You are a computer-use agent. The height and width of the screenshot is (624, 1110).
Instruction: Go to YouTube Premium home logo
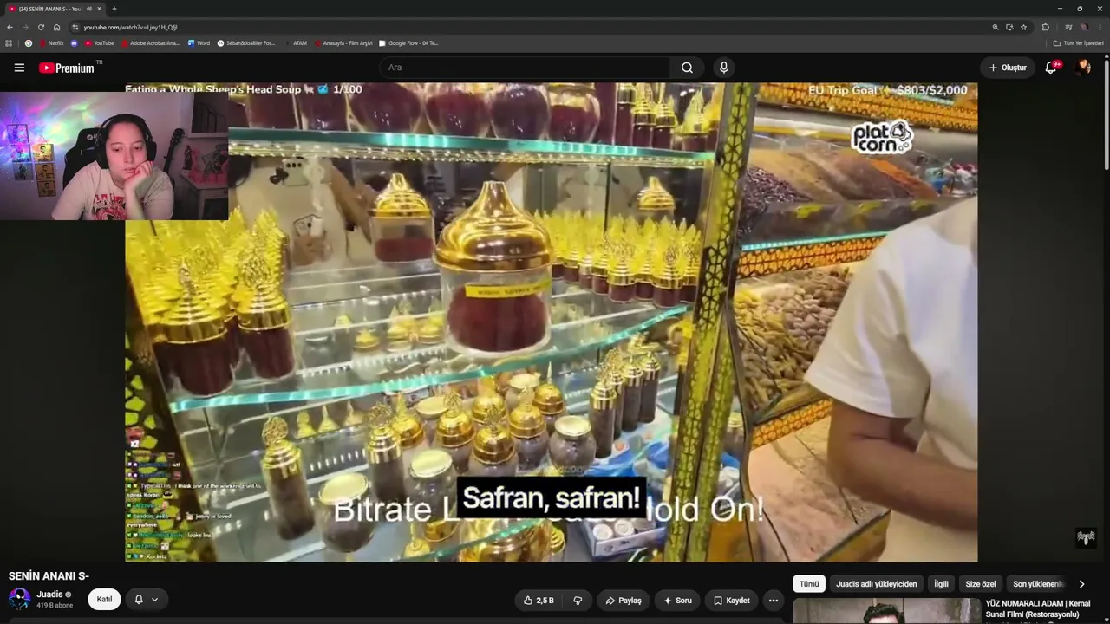click(67, 68)
